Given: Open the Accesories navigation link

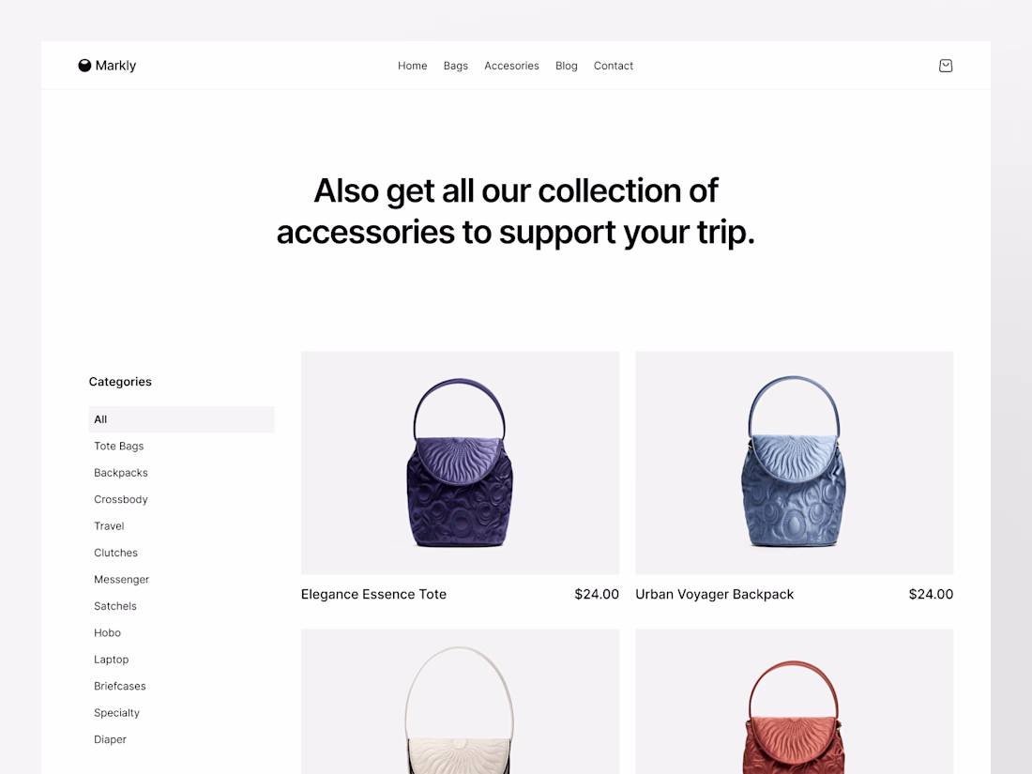Looking at the screenshot, I should (511, 66).
